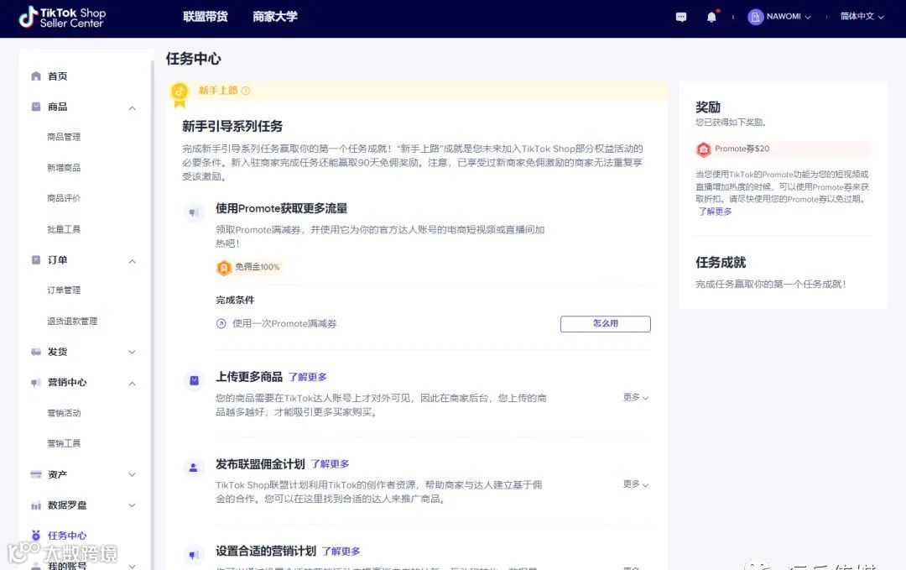Image resolution: width=906 pixels, height=570 pixels.
Task: Open 了解更多 link next to 发布联盟佣金计划
Action: 330,463
